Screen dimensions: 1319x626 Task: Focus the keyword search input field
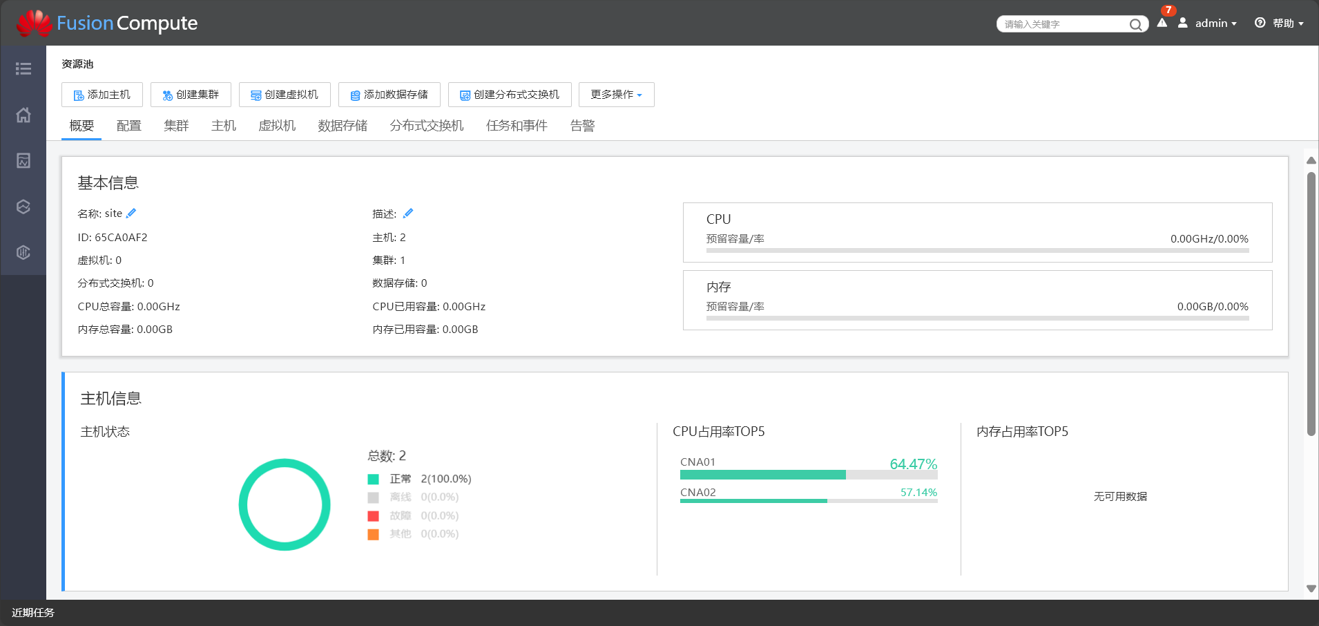tap(1063, 24)
